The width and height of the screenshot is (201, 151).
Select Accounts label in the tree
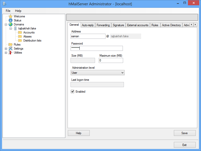[29, 32]
